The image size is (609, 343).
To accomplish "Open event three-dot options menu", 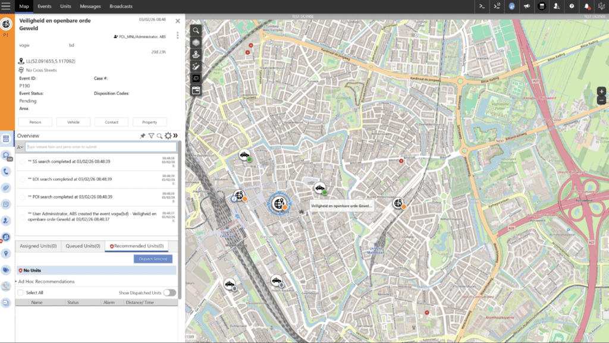I will click(177, 35).
